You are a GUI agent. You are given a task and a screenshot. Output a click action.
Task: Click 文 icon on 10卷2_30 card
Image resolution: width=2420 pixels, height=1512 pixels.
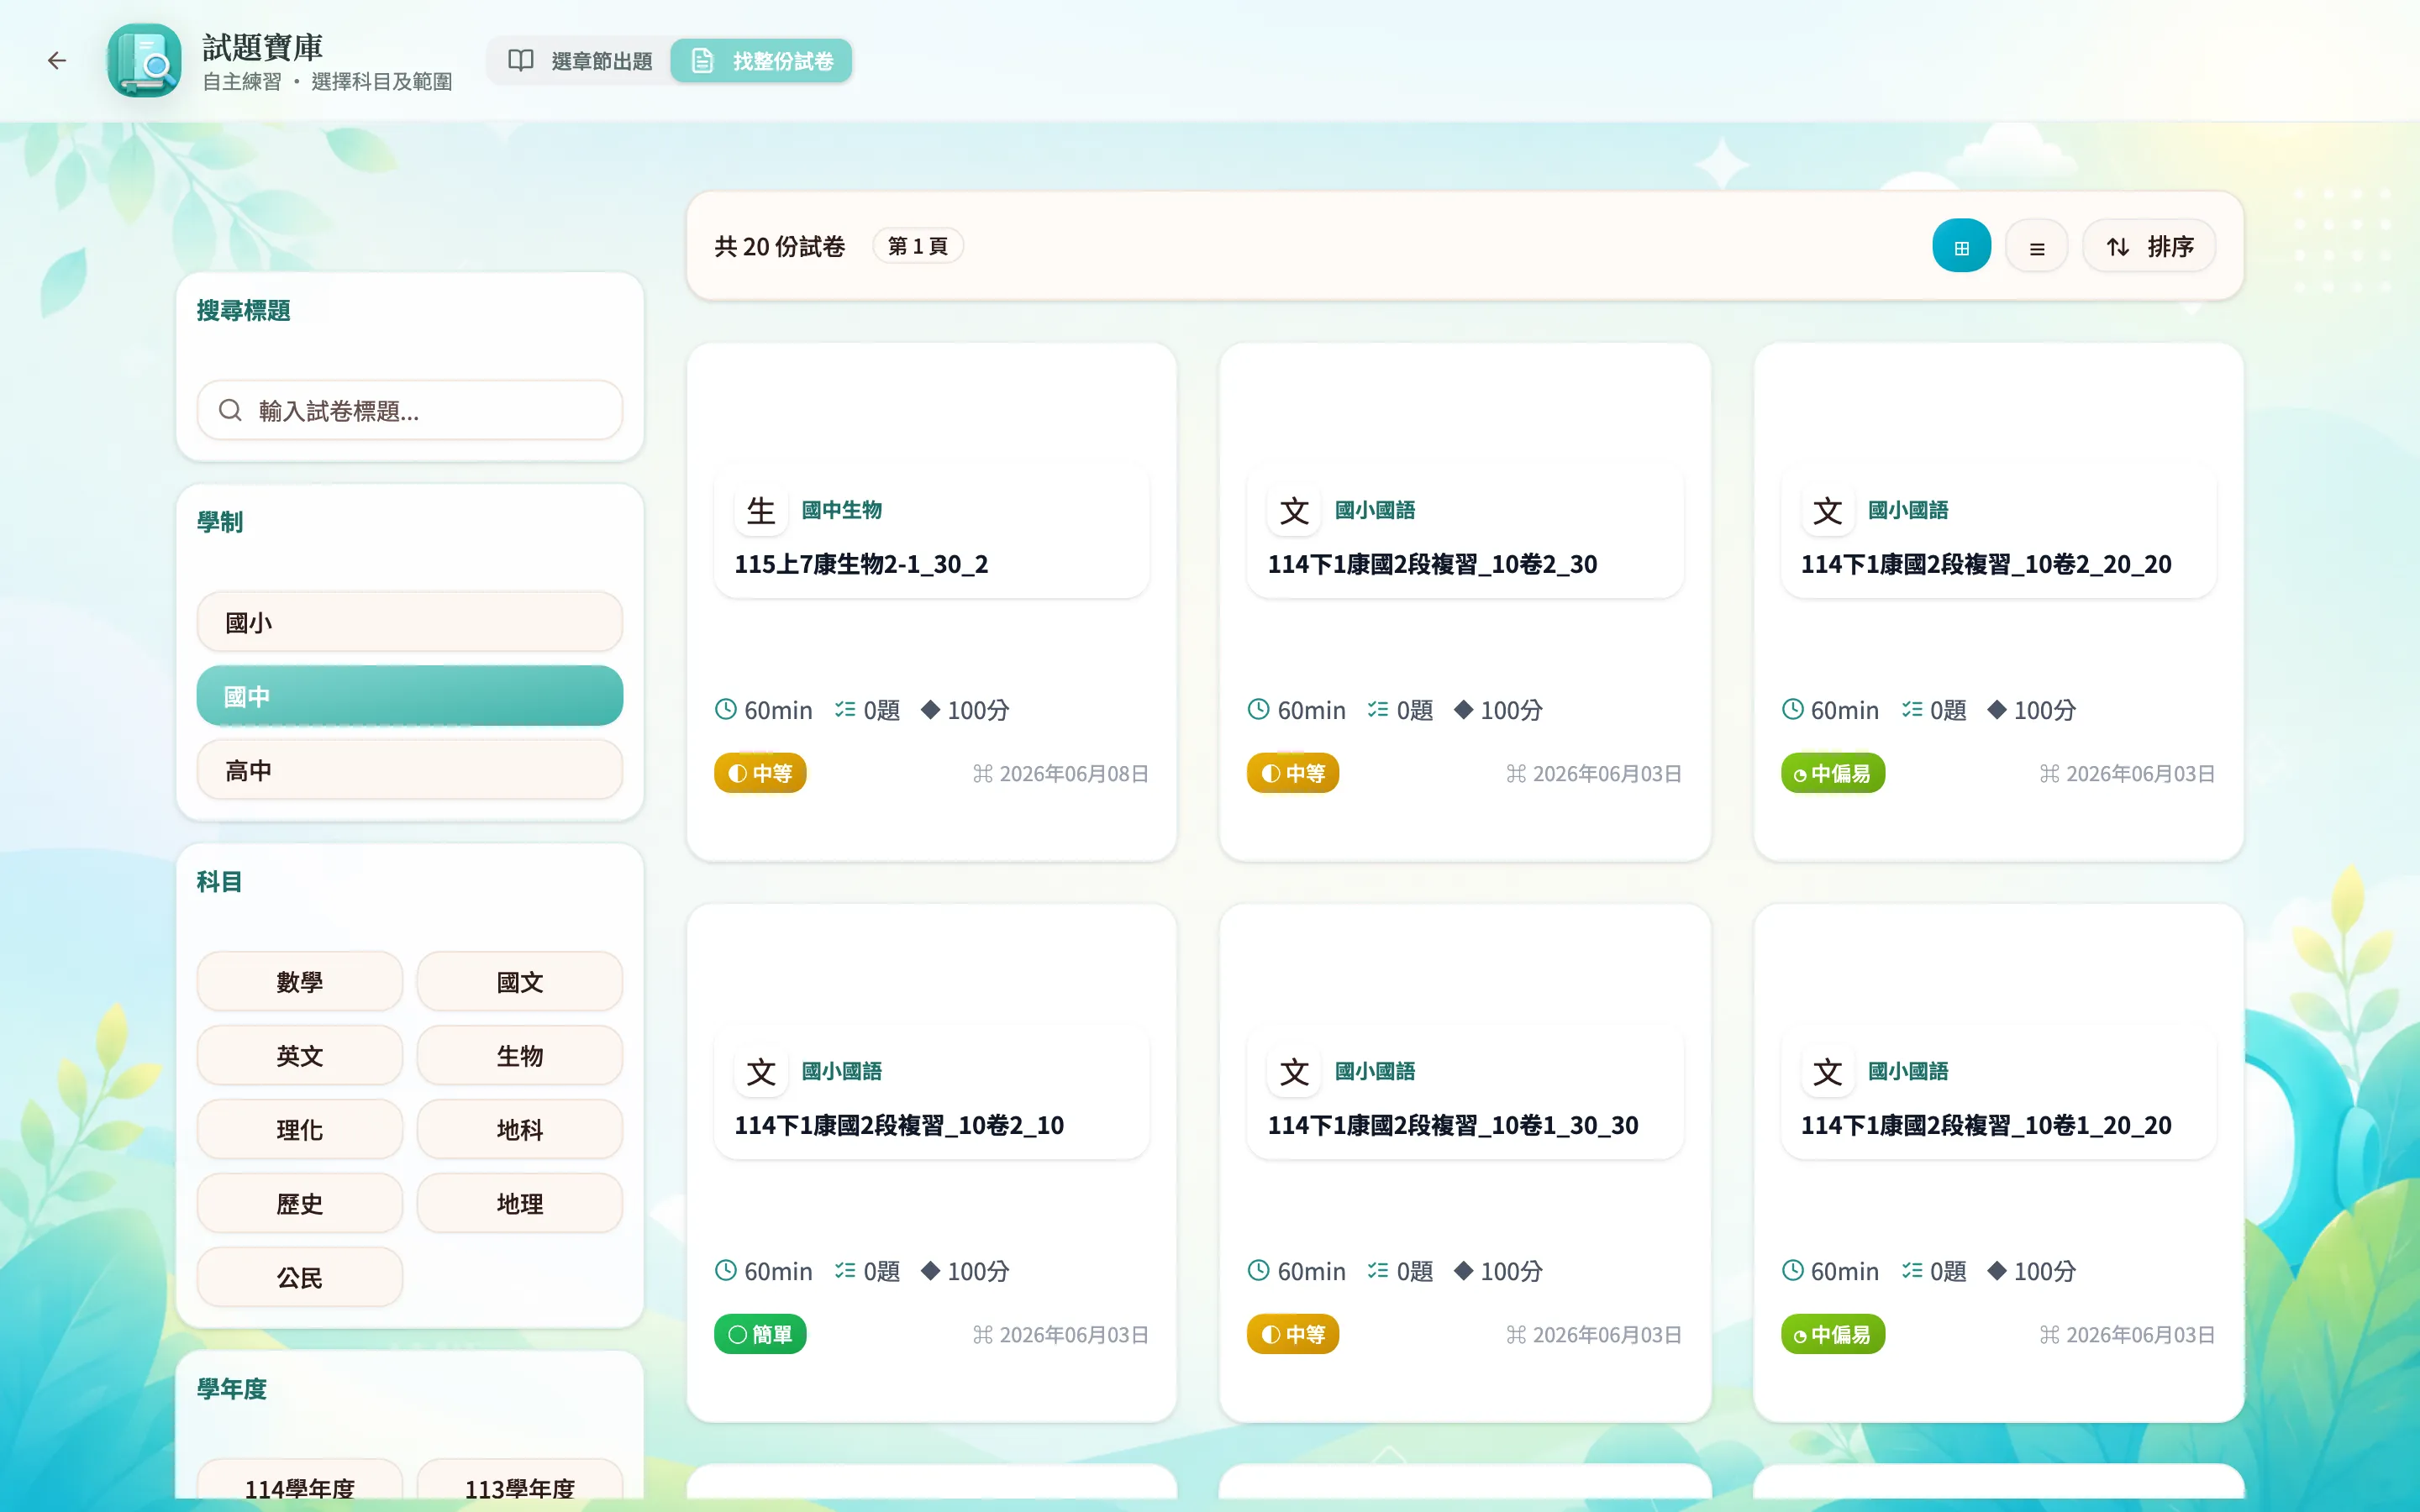coord(1294,511)
